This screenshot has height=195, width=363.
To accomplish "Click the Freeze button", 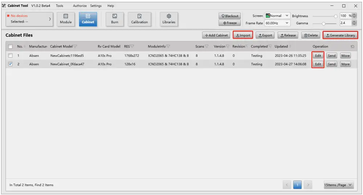I will (x=230, y=23).
